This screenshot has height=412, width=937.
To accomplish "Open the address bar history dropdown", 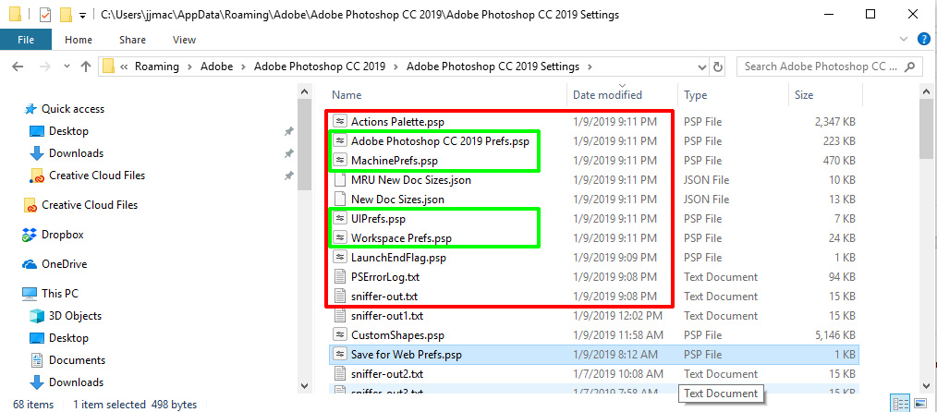I will pyautogui.click(x=703, y=67).
